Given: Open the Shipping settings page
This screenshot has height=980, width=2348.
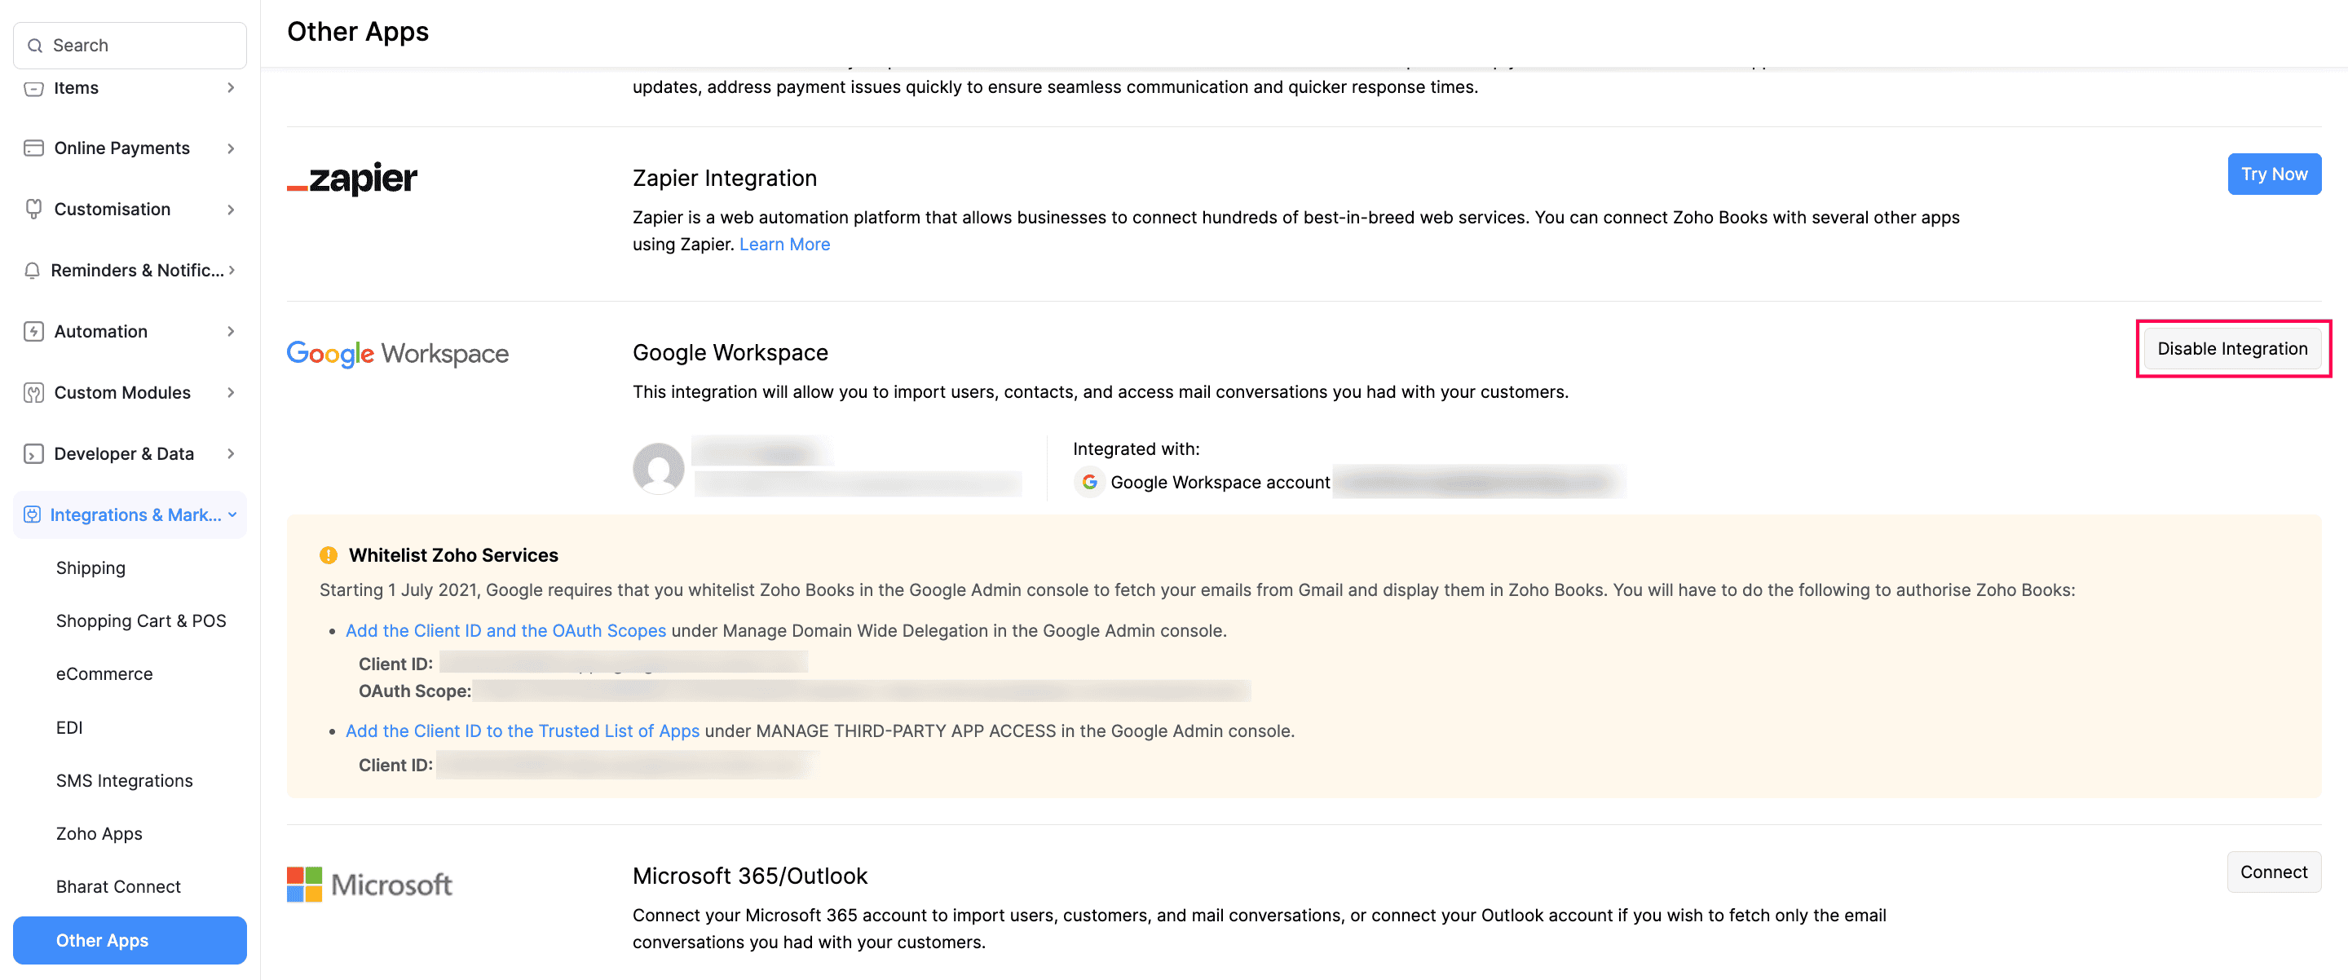Looking at the screenshot, I should click(91, 568).
